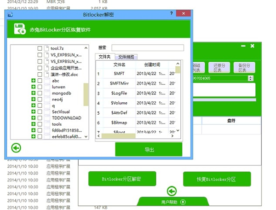Open the disk number dropdown showing 907024065
The width and height of the screenshot is (276, 210).
250,78
